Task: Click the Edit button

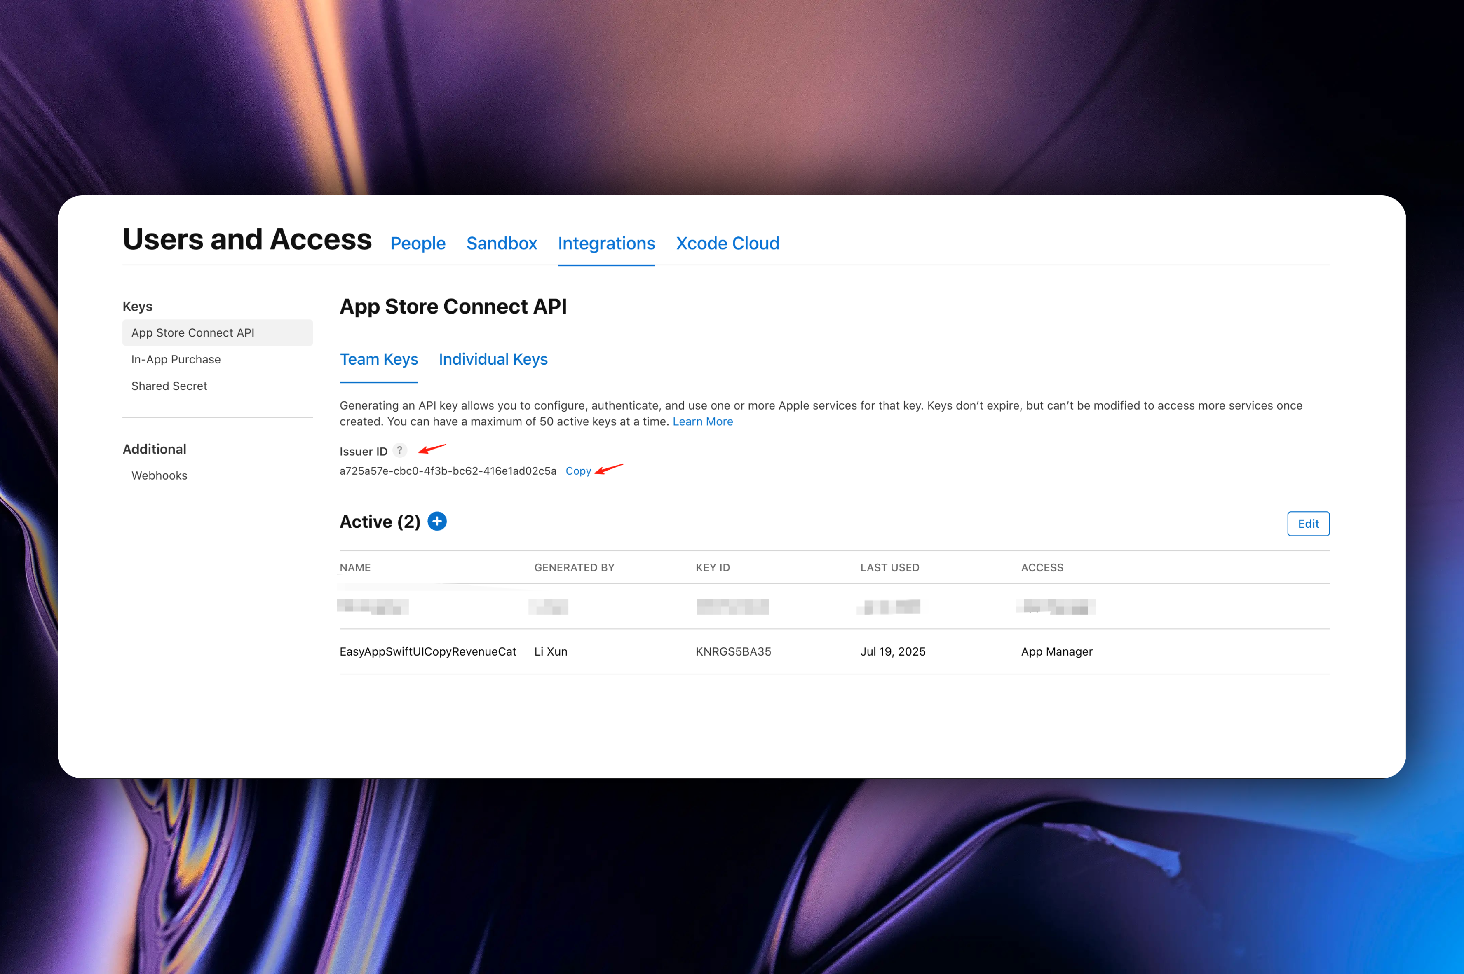Action: coord(1307,524)
